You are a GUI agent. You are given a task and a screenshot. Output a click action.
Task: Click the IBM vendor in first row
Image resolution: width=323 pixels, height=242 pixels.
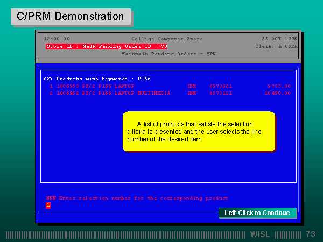[x=192, y=86]
